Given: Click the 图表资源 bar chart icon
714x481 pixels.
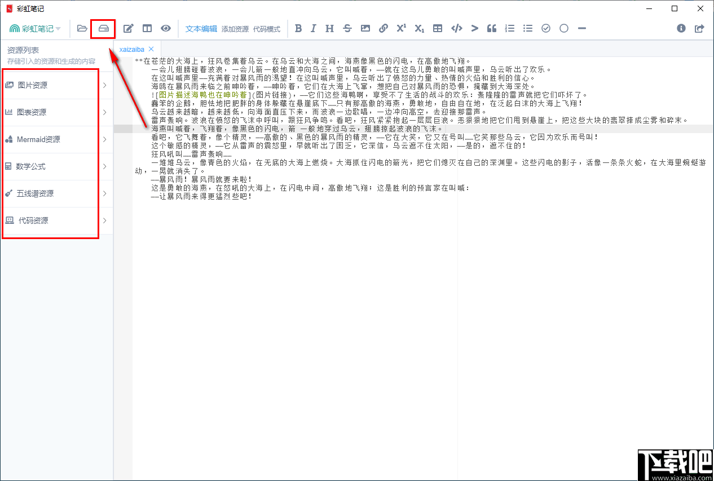Looking at the screenshot, I should coord(9,112).
